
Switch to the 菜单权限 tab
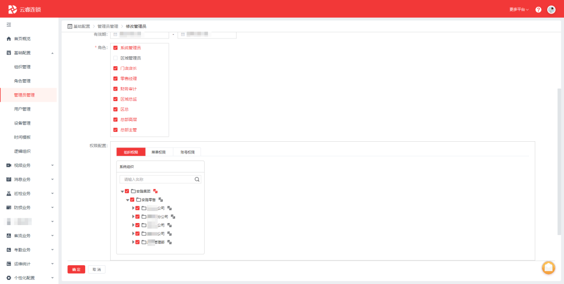click(x=158, y=152)
